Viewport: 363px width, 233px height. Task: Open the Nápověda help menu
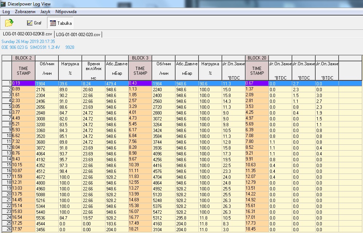click(x=66, y=12)
